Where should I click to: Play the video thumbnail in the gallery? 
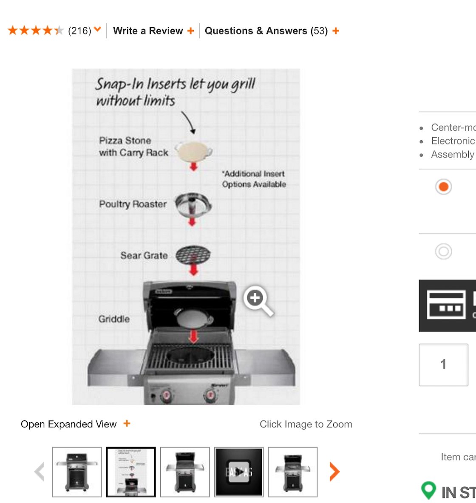239,472
